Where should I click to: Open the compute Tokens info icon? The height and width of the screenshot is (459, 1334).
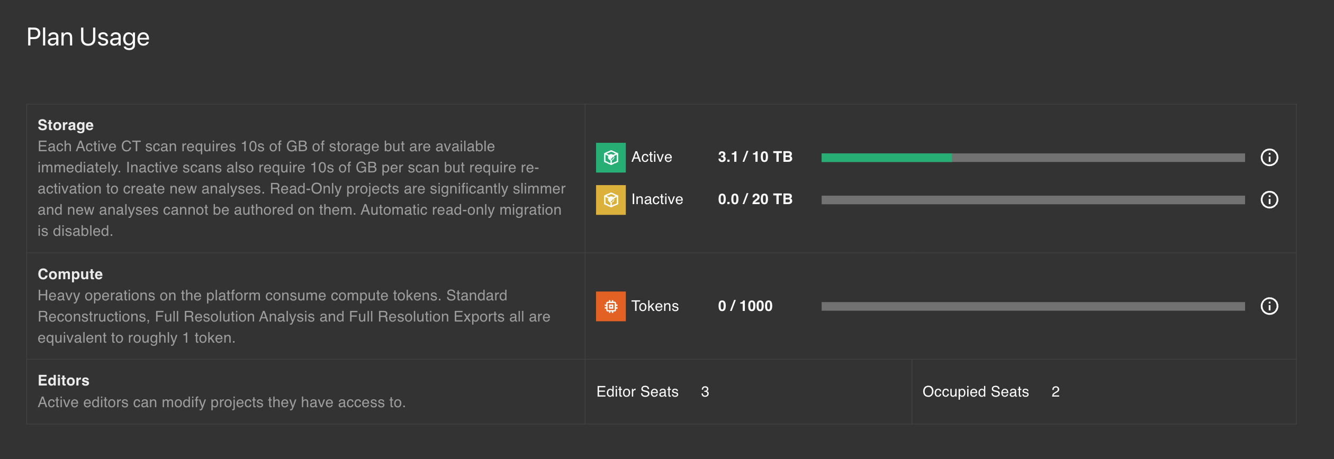(1270, 306)
